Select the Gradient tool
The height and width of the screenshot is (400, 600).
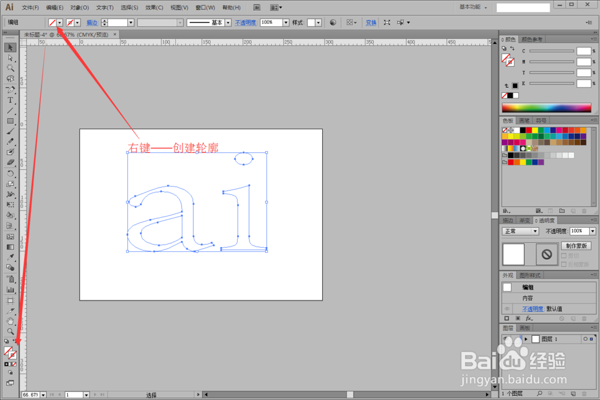(x=10, y=247)
